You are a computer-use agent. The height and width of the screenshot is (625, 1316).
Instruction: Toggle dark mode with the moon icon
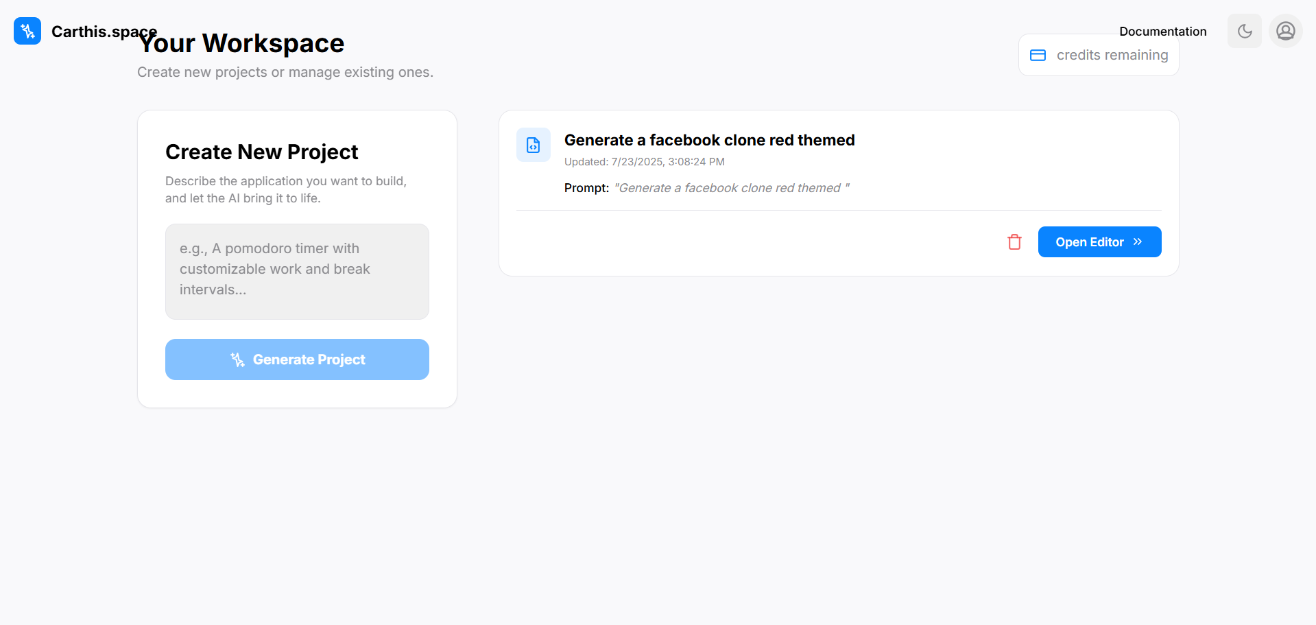pyautogui.click(x=1245, y=31)
